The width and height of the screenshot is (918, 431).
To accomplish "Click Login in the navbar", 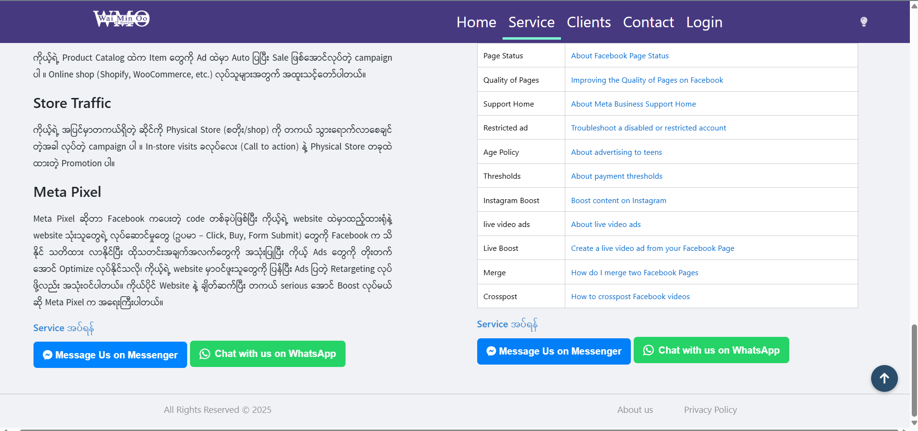I will pos(704,22).
